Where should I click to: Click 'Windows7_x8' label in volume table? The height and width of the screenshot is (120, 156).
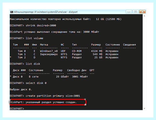(x=49, y=51)
